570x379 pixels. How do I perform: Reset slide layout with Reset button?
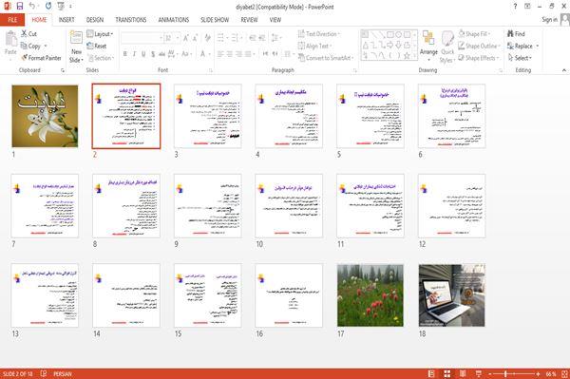coord(97,47)
